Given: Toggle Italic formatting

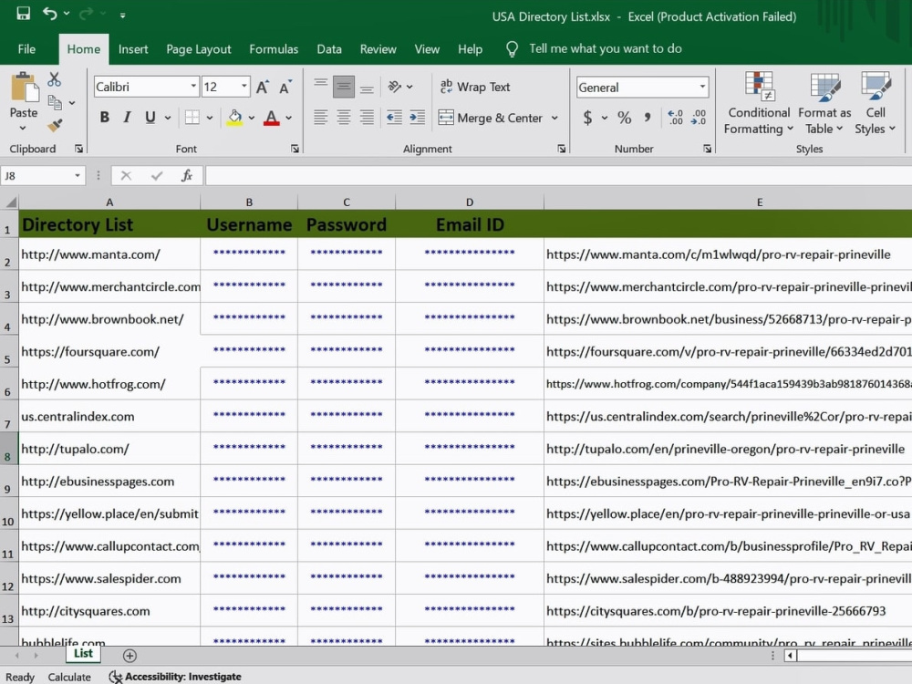Looking at the screenshot, I should tap(127, 118).
